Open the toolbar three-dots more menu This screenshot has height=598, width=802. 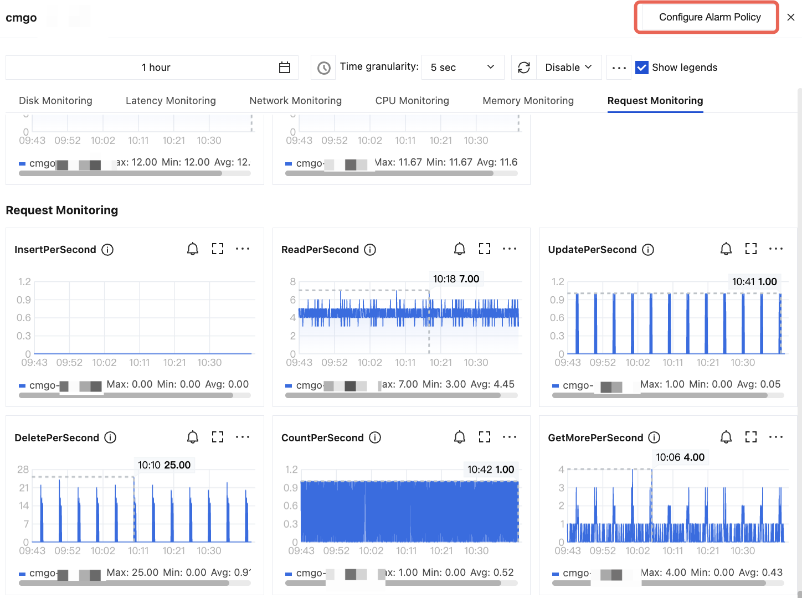(x=619, y=68)
